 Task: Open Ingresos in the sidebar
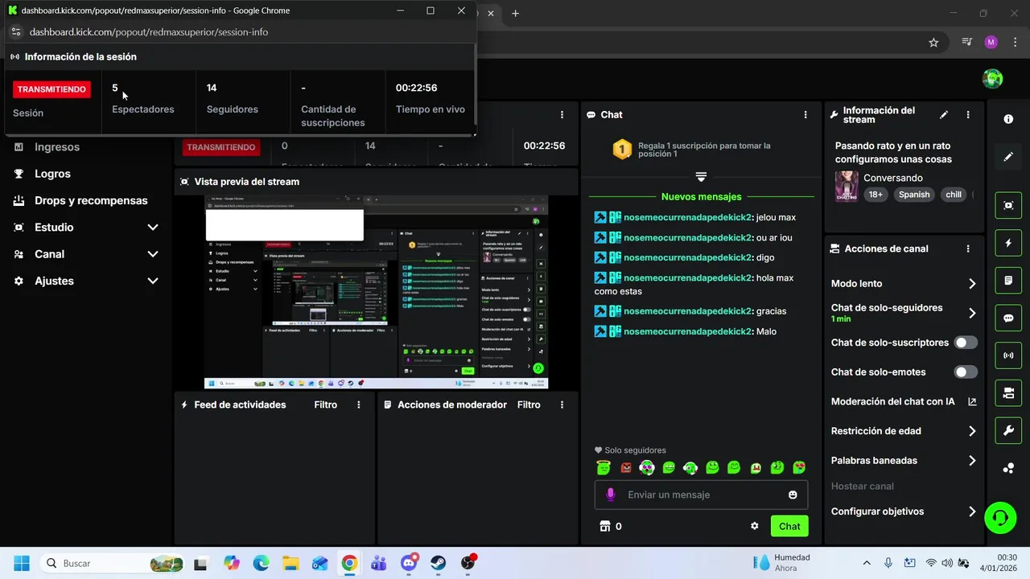pyautogui.click(x=57, y=147)
